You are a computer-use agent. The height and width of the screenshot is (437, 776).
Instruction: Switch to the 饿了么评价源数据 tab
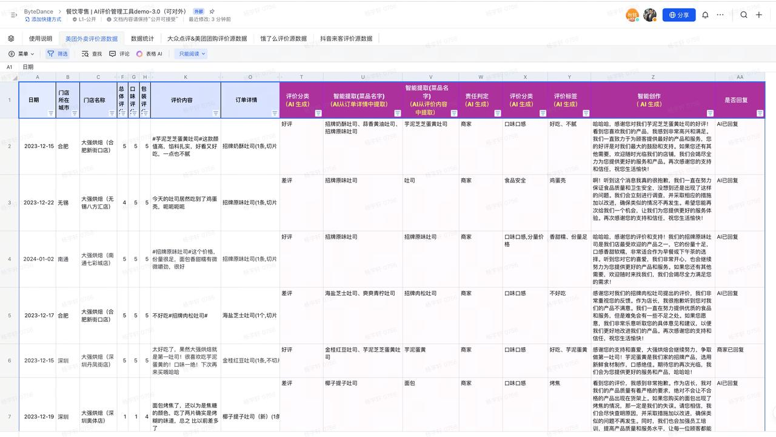pyautogui.click(x=284, y=38)
